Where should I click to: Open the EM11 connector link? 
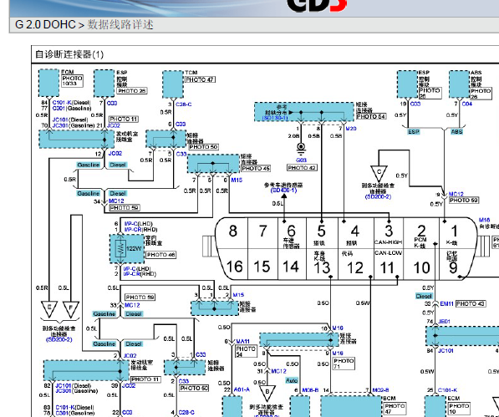(x=447, y=303)
